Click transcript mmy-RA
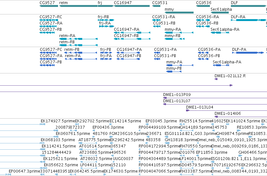Screen dimensions: 267x176 click(179, 33)
